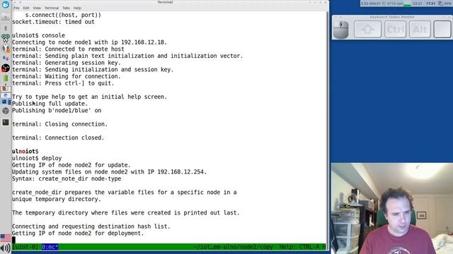
Task: Open the green battery-like dock icon
Action: click(x=6, y=78)
